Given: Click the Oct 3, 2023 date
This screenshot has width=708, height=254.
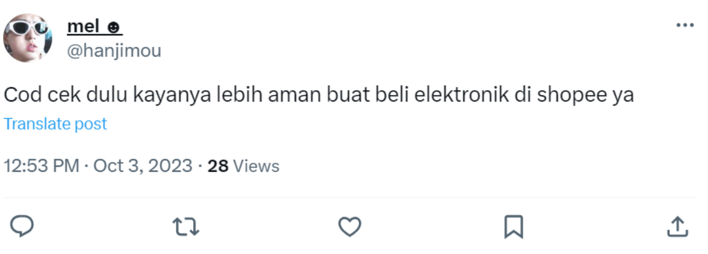Looking at the screenshot, I should (143, 166).
